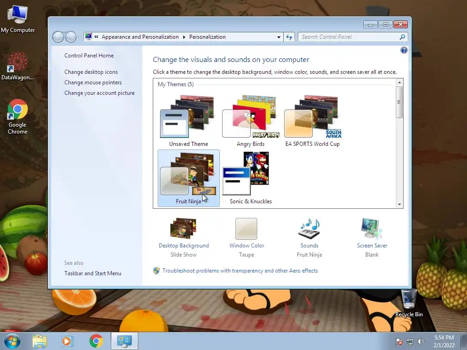Show the clock and date flyout
The width and height of the screenshot is (467, 350).
[444, 341]
